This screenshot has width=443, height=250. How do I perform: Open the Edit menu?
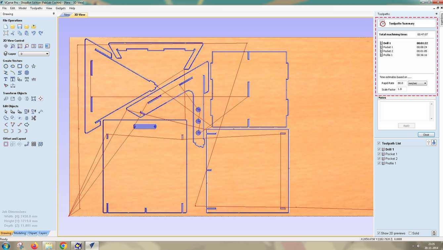(13, 8)
